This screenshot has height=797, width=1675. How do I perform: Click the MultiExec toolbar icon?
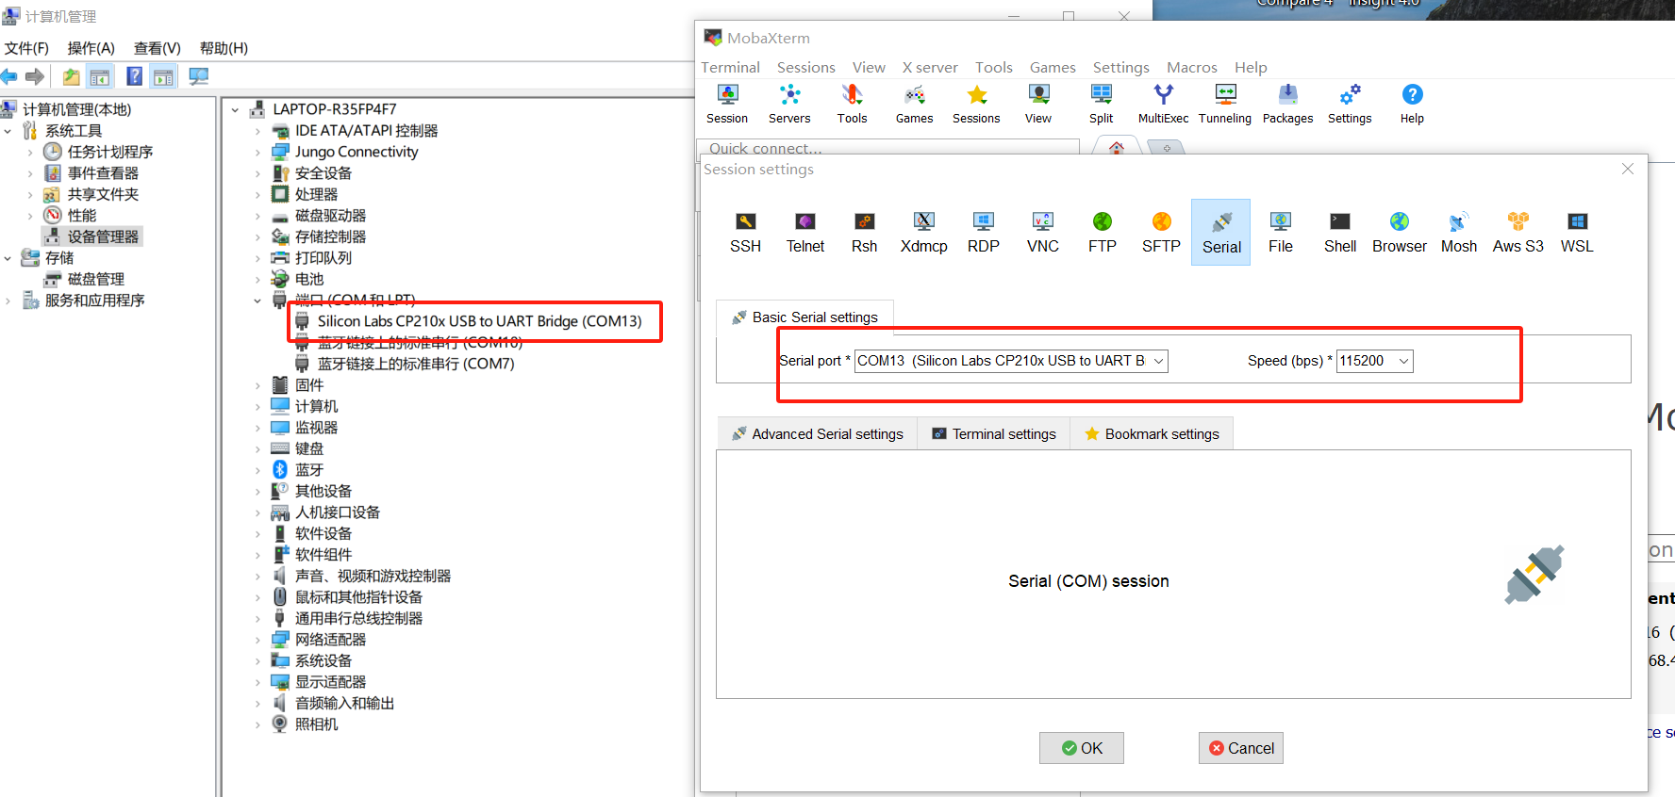1163,105
